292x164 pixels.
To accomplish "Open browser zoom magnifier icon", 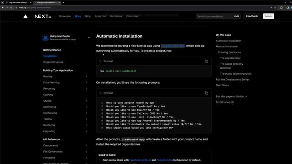I will (271, 8).
